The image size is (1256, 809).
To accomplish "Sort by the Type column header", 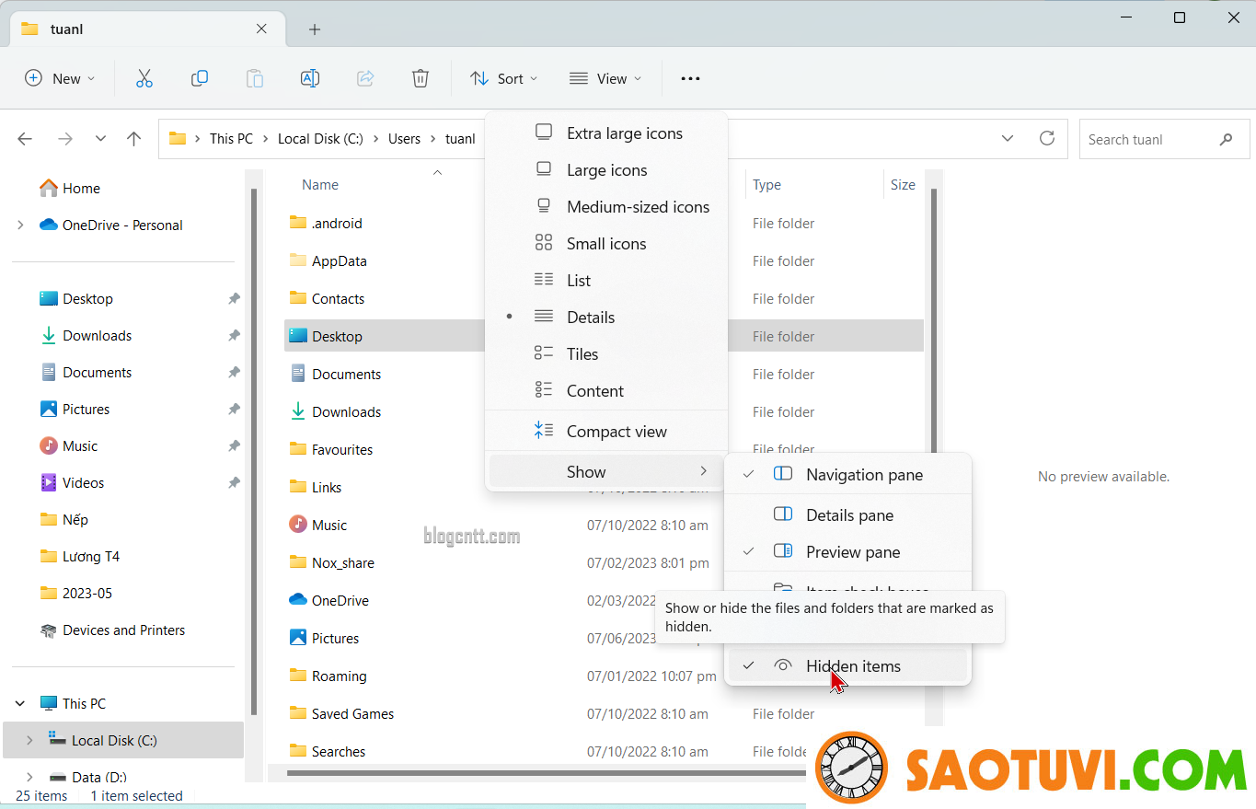I will point(766,185).
